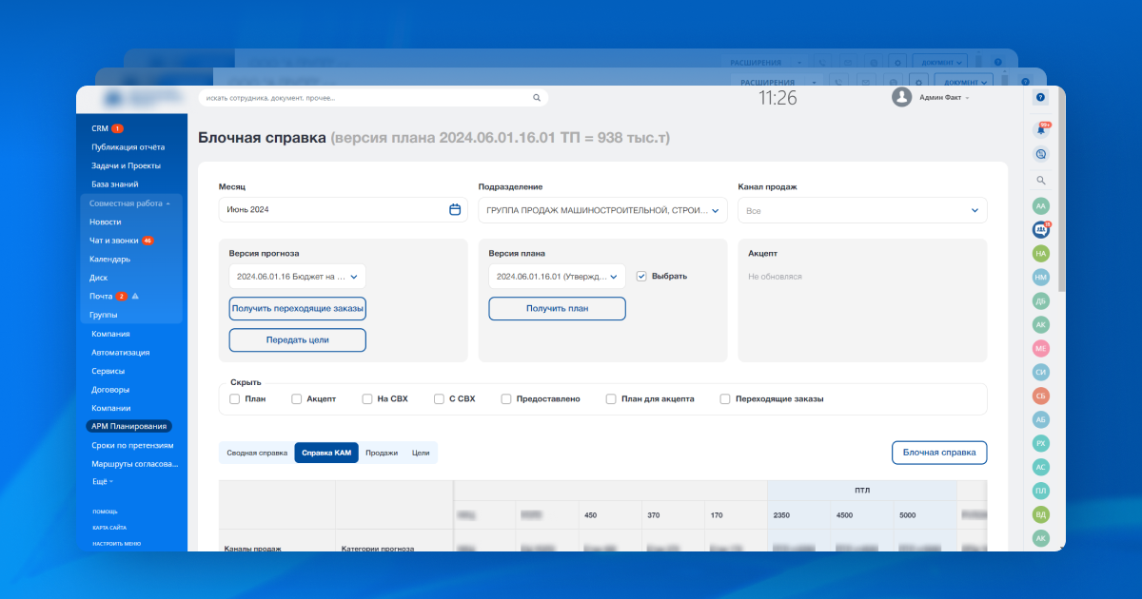Open the Подразделение dropdown
The height and width of the screenshot is (599, 1142).
tap(602, 210)
